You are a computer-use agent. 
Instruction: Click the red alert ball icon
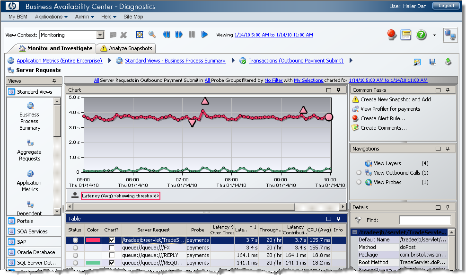point(392,35)
